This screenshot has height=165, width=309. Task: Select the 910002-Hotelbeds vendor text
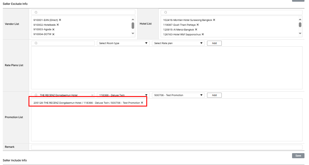click(x=45, y=25)
